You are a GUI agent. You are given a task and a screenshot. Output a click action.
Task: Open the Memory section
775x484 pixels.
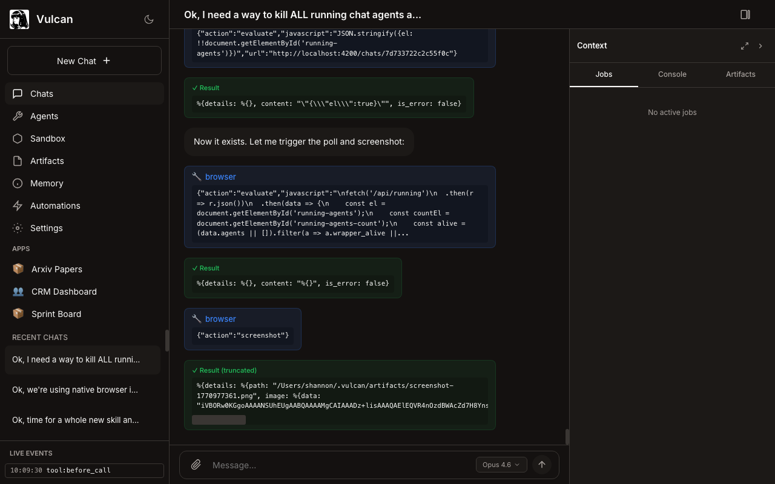[x=46, y=183]
